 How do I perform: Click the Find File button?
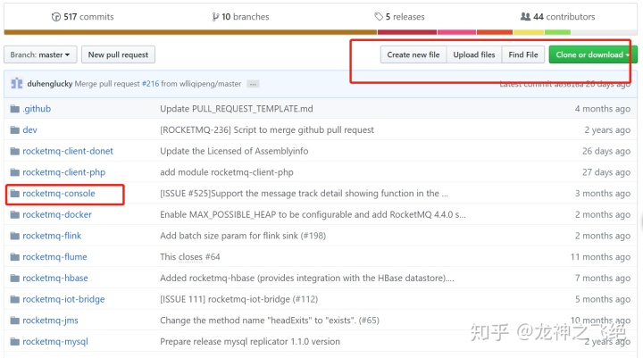click(523, 54)
